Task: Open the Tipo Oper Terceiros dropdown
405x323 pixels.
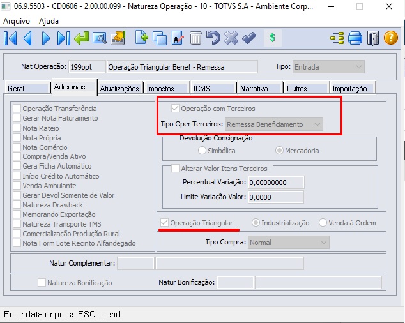Action: 274,124
